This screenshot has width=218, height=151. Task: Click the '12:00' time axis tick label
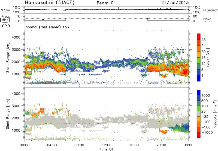[107, 145]
